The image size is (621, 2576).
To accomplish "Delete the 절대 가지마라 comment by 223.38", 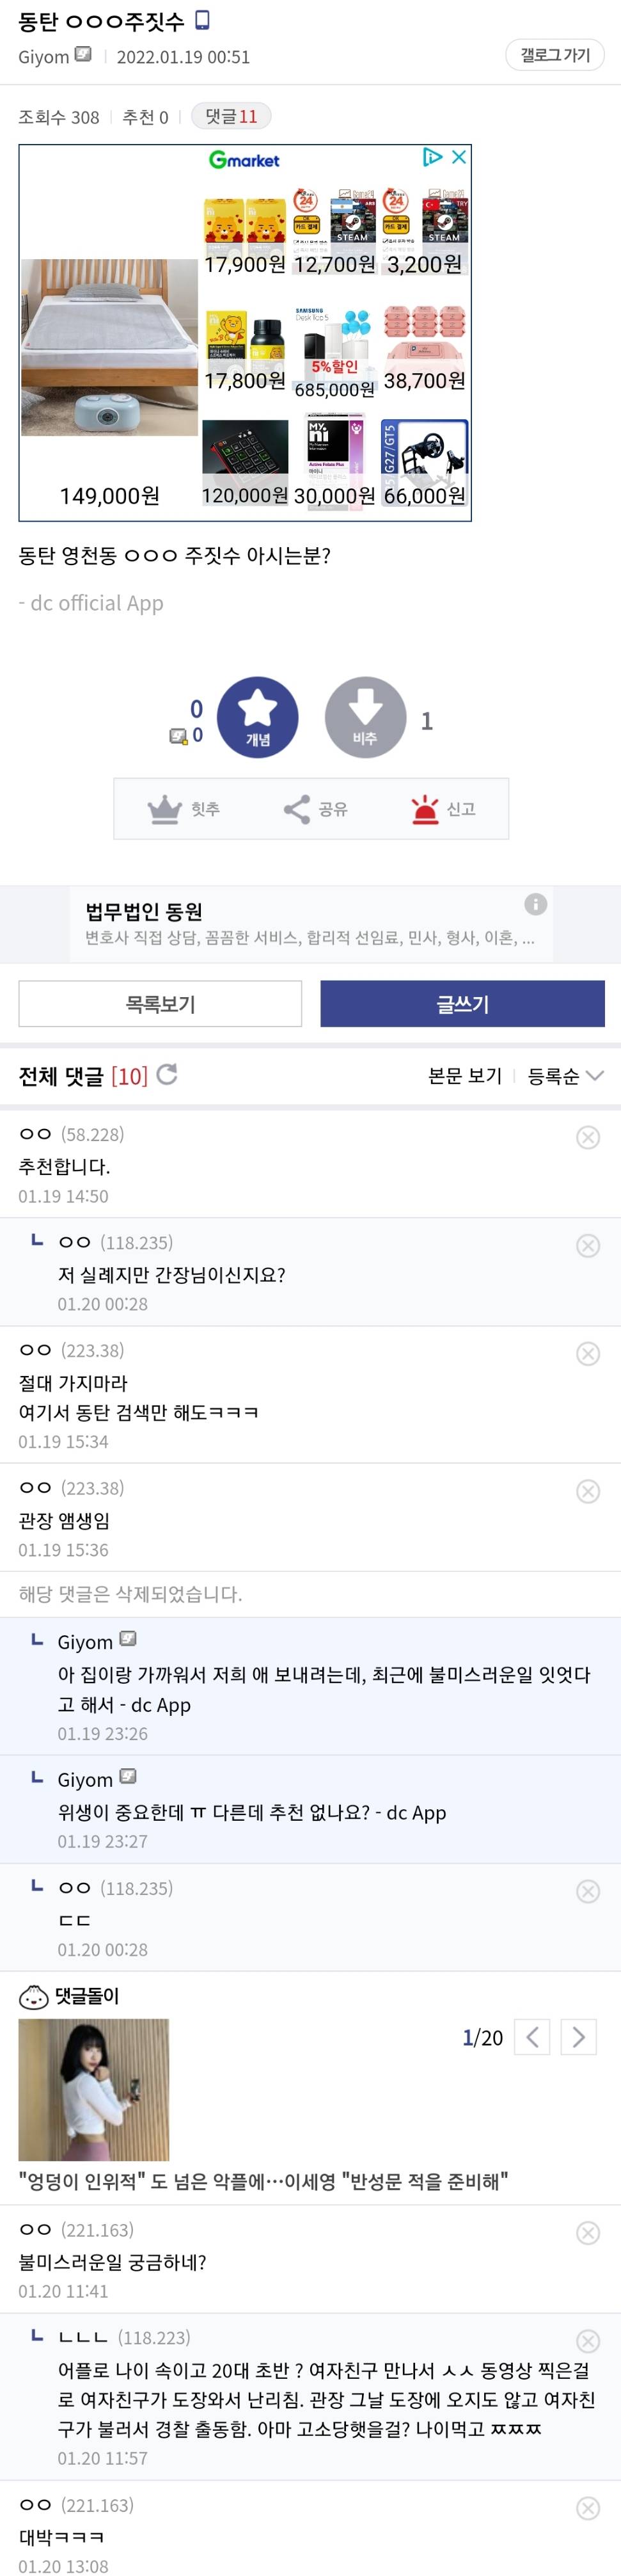I will tap(588, 1354).
